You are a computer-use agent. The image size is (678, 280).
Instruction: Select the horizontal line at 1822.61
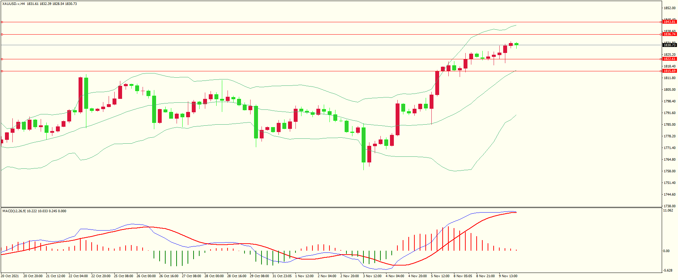pos(331,59)
